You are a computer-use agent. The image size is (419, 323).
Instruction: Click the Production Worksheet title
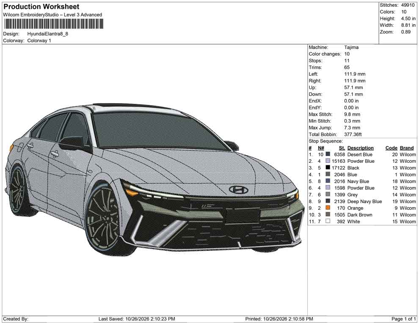click(x=41, y=7)
